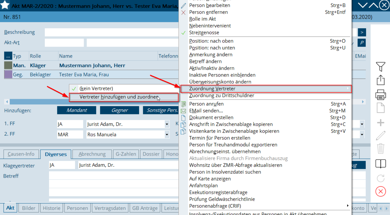
Task: Toggle the checked Streitgenosse menu entry
Action: [265, 32]
